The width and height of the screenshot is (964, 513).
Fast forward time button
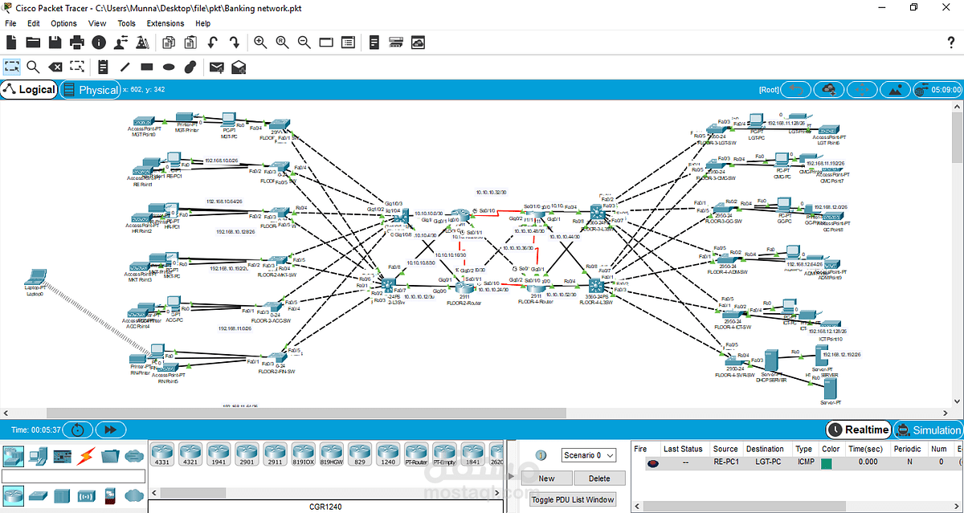111,430
